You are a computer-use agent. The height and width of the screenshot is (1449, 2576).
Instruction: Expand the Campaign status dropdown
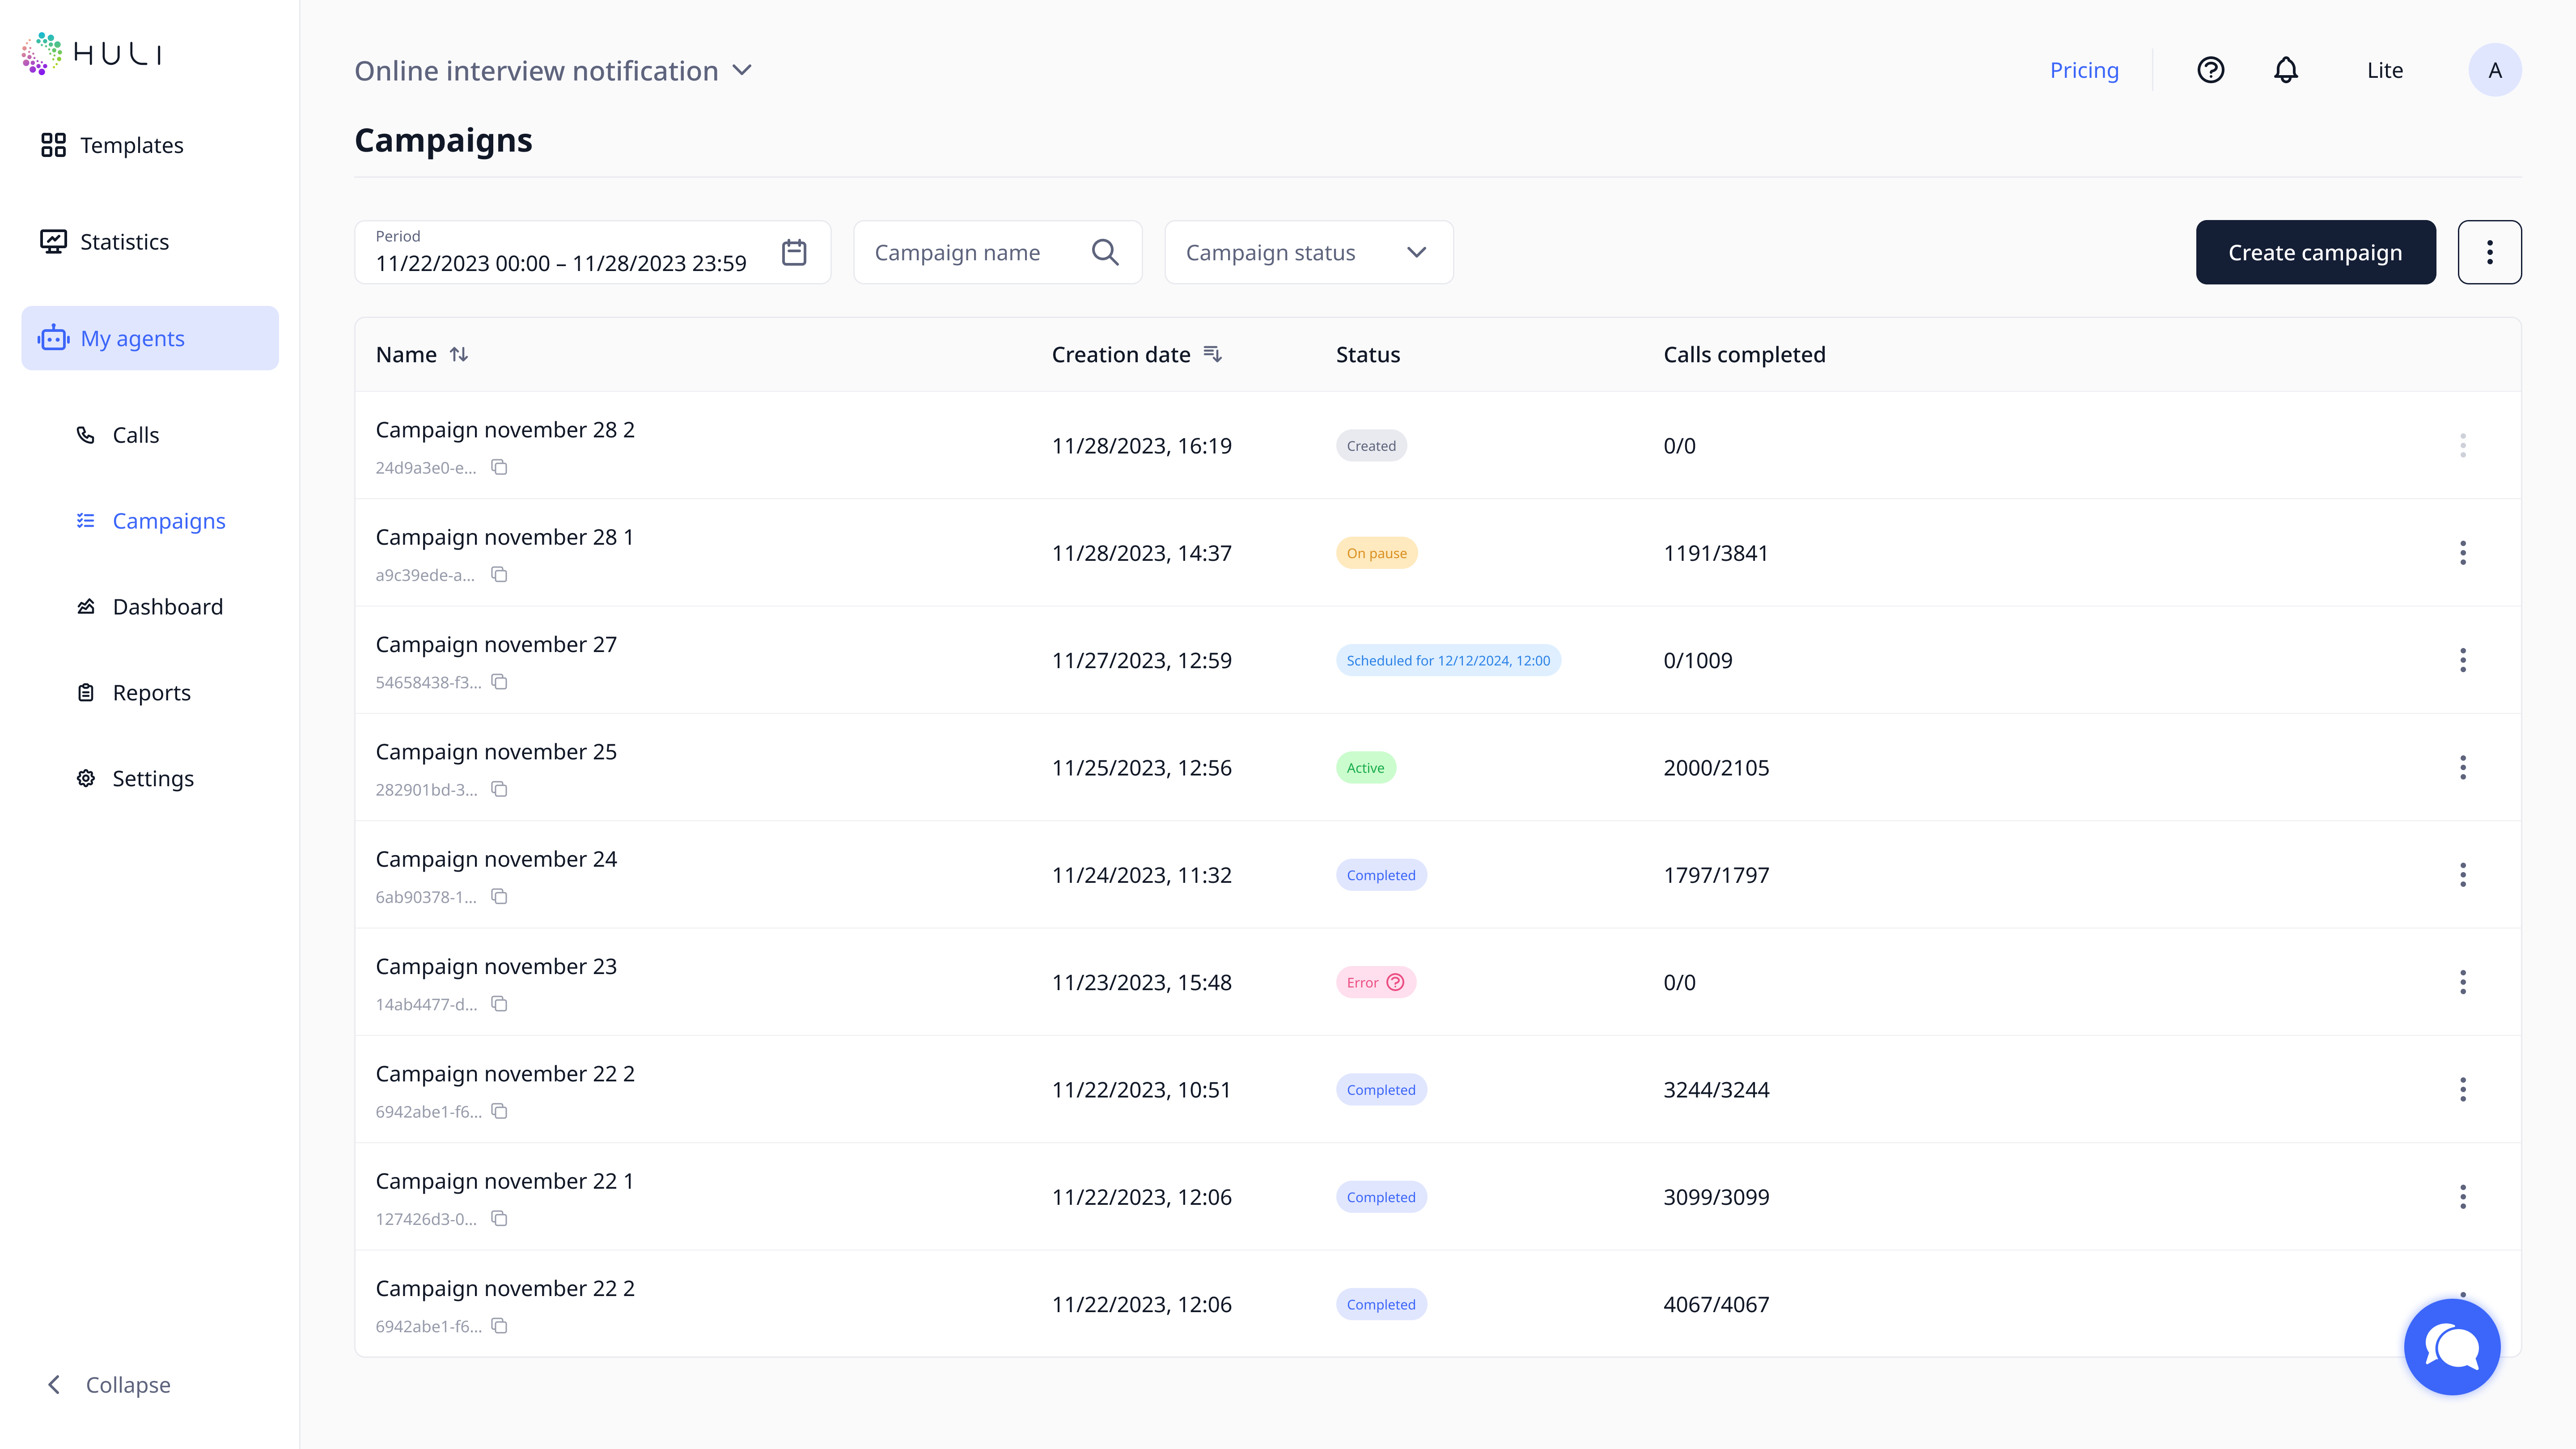pyautogui.click(x=1308, y=252)
